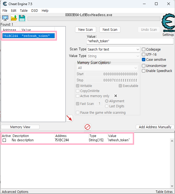175x194 pixels.
Task: Open the Scan Type dropdown
Action: [113, 49]
